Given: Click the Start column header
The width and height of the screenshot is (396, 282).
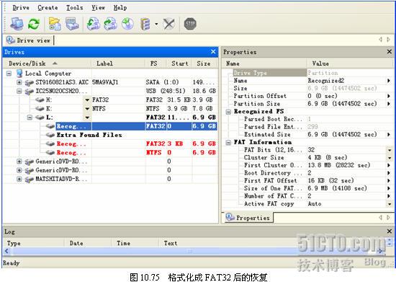Looking at the screenshot, I should click(x=179, y=63).
